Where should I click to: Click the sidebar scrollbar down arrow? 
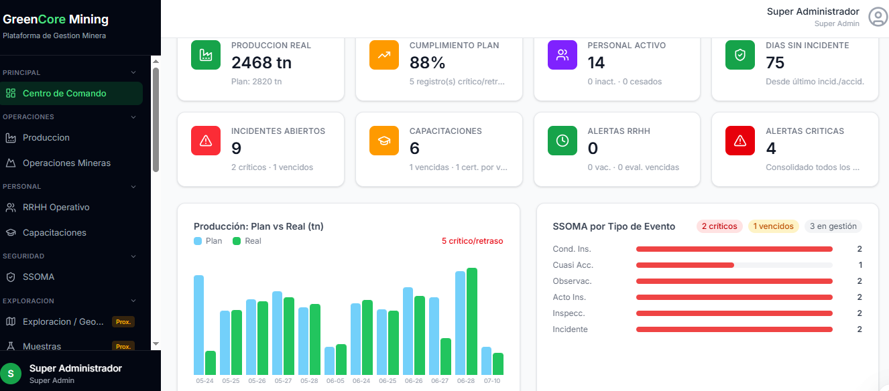pos(156,343)
